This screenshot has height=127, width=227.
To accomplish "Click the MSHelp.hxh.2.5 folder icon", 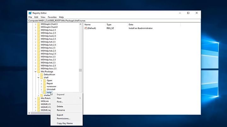I will tap(38, 45).
